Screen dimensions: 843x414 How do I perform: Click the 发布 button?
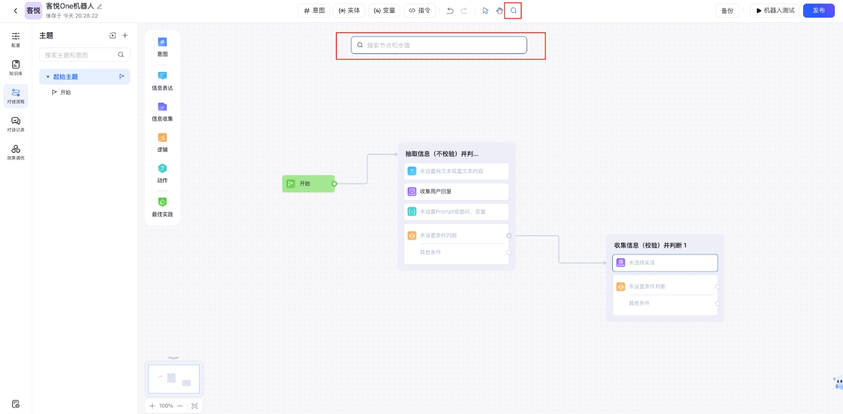[x=818, y=11]
